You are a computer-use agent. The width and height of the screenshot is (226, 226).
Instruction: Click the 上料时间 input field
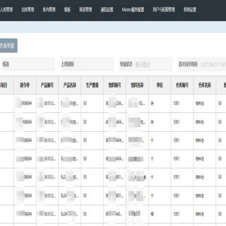pyautogui.click(x=87, y=64)
